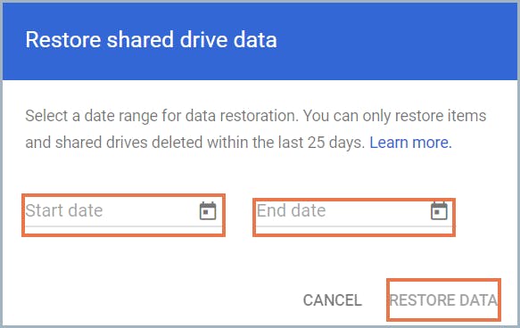Open the Start date calendar picker icon
This screenshot has height=328, width=520.
[208, 210]
